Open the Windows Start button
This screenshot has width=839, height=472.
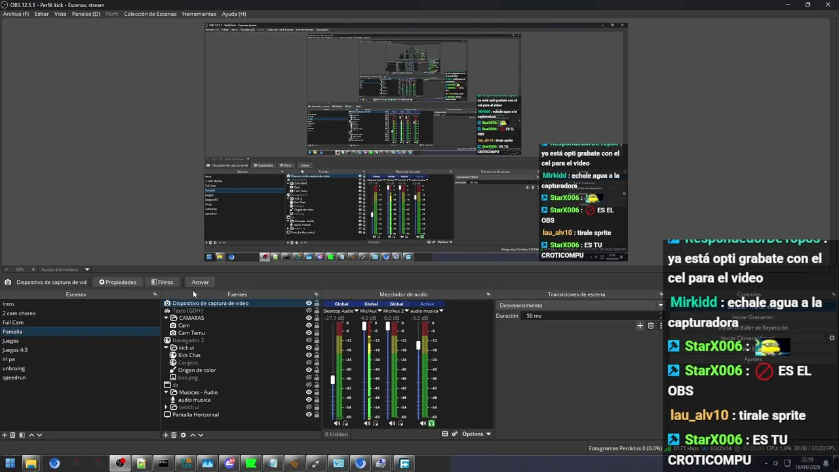[10, 463]
